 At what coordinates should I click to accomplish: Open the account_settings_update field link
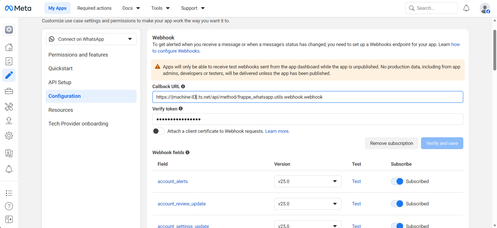183,226
